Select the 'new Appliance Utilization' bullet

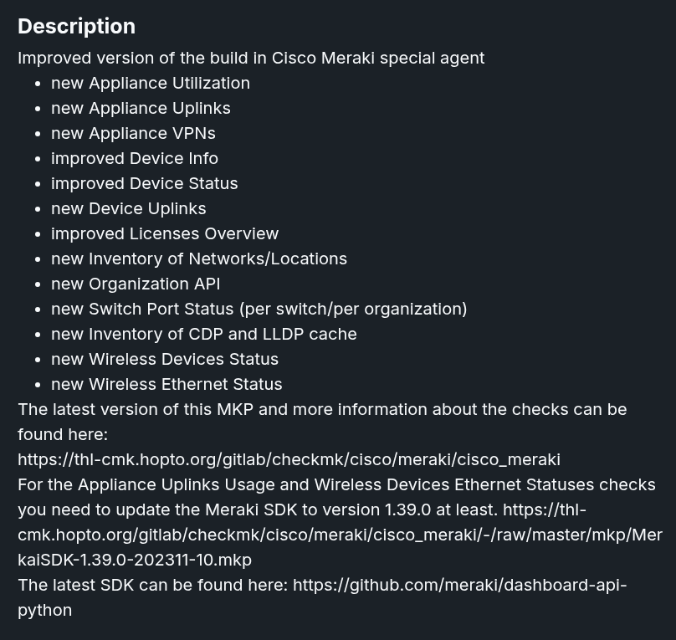(x=151, y=83)
